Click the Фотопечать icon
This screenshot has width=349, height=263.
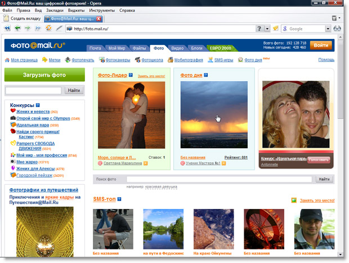(x=68, y=60)
